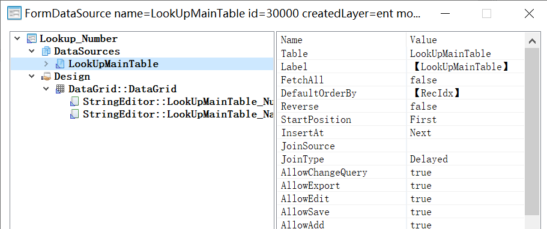Close the FormDataSource window
The width and height of the screenshot is (547, 229).
[529, 14]
